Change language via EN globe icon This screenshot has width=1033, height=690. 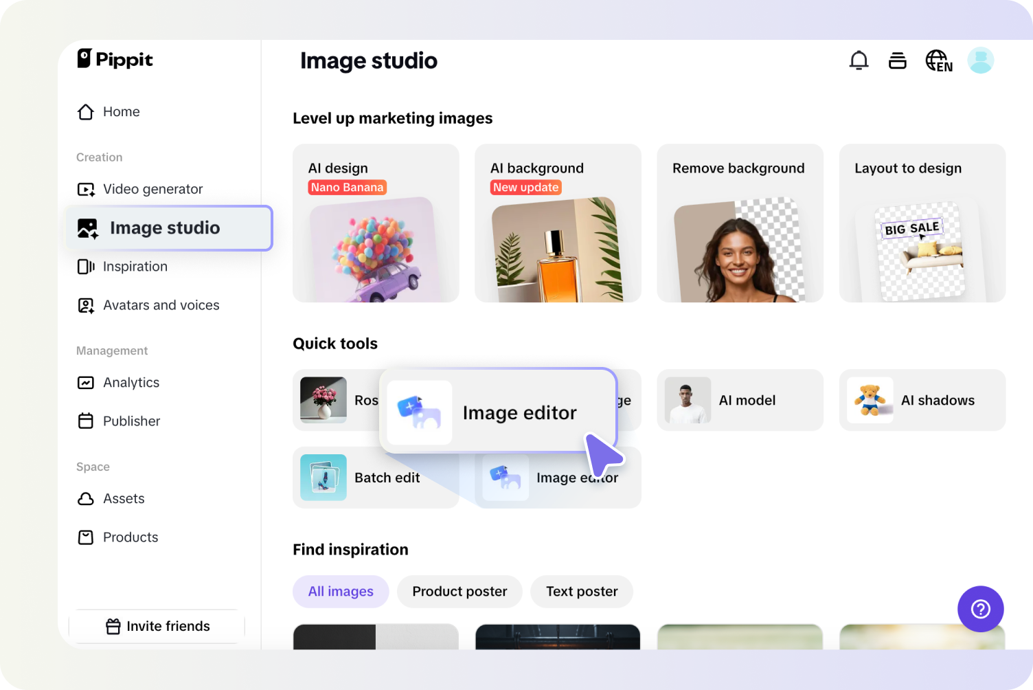pyautogui.click(x=939, y=60)
